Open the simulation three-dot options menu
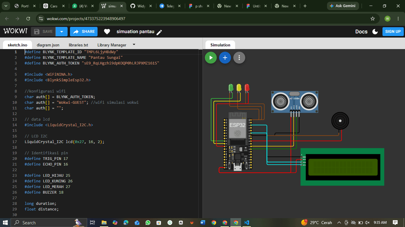The image size is (405, 227). click(239, 58)
